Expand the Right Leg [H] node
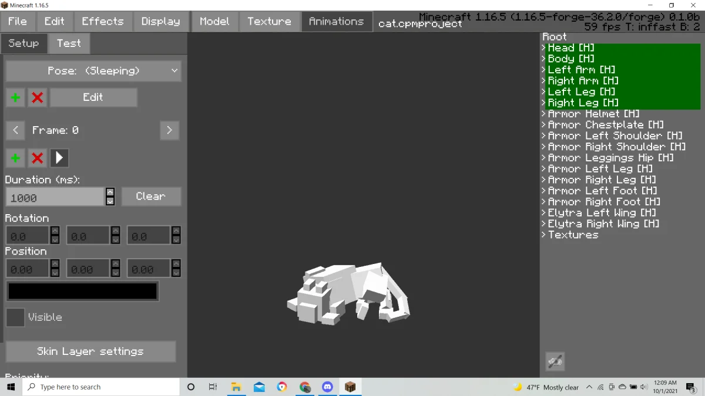Screen dimensions: 705x396 coord(544,103)
